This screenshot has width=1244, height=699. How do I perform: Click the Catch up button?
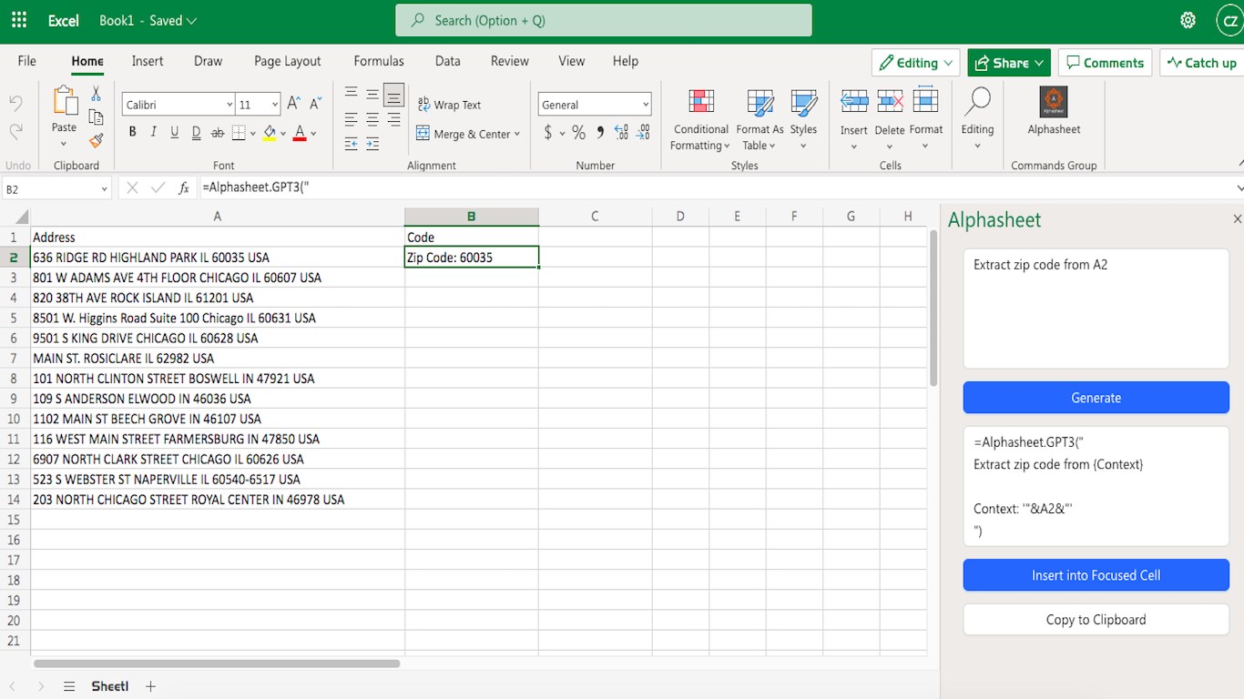[x=1202, y=63]
